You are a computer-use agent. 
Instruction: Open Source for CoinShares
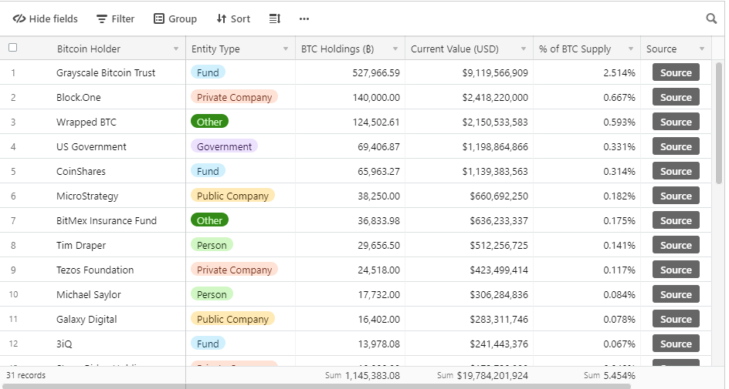click(676, 171)
